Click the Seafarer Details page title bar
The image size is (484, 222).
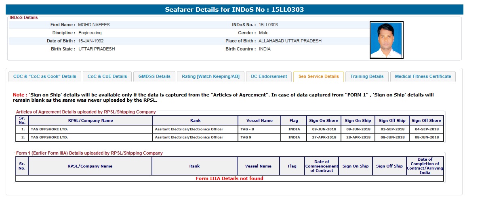[234, 9]
